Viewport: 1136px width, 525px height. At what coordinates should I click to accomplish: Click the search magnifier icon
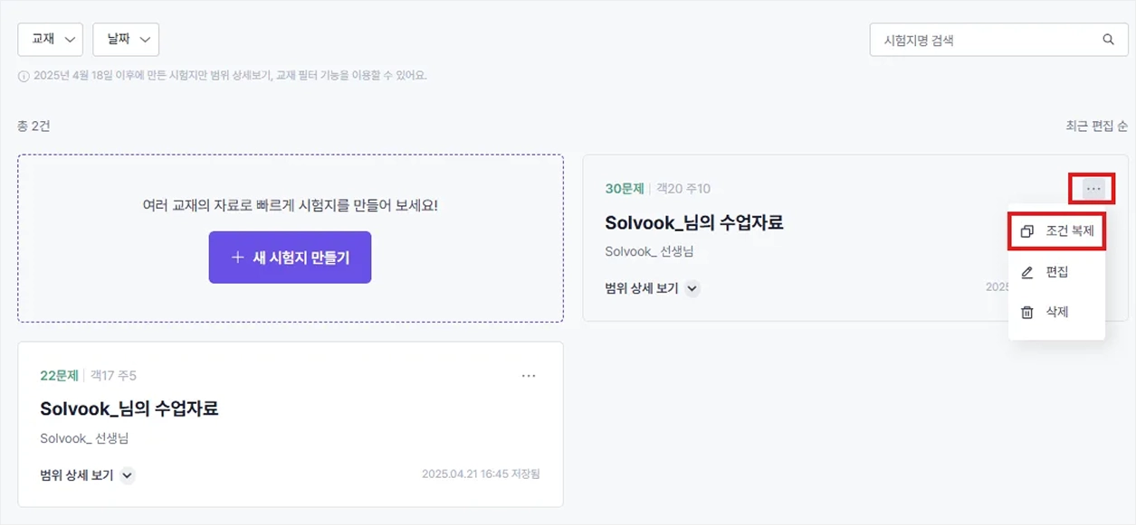(1108, 40)
